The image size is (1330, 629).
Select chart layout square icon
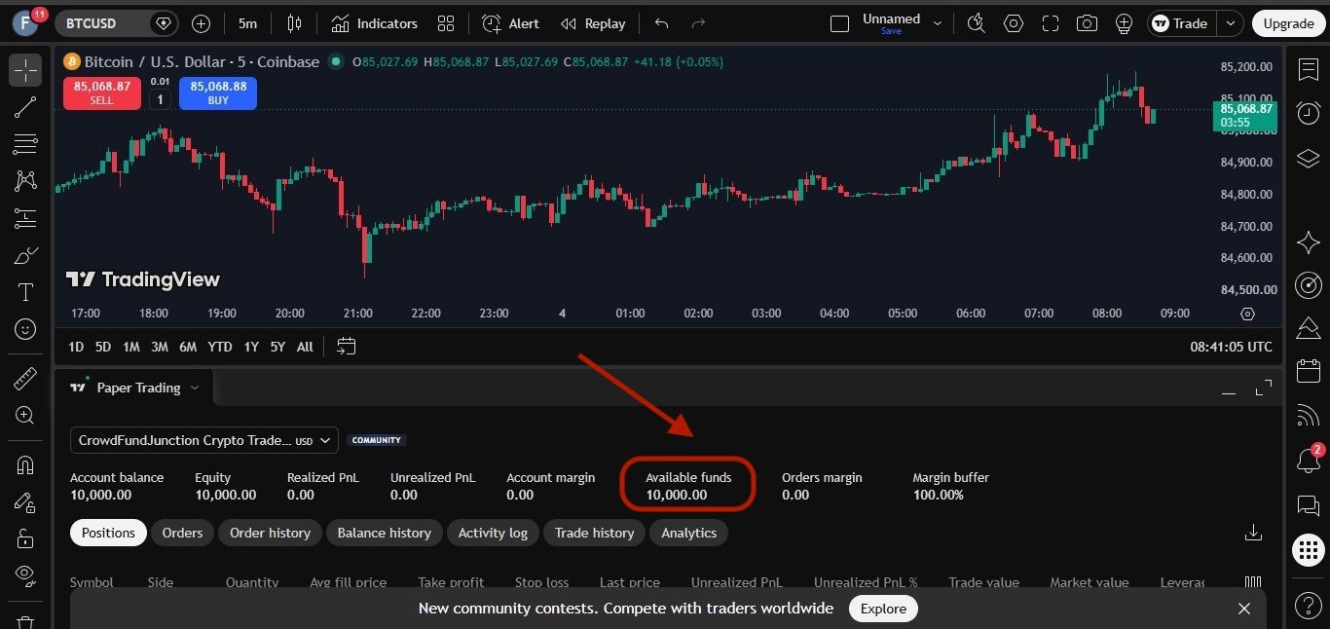pyautogui.click(x=839, y=23)
